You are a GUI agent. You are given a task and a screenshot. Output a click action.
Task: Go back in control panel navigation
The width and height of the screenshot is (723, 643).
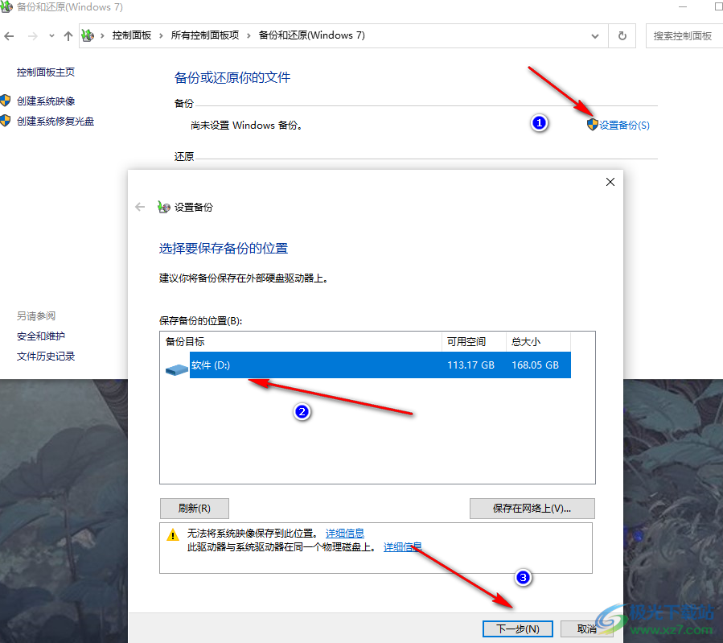pyautogui.click(x=9, y=36)
